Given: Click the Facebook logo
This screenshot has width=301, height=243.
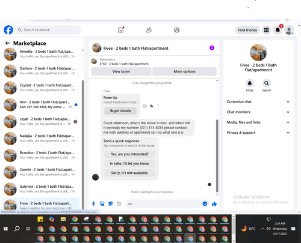Looking at the screenshot, I should coord(8,30).
